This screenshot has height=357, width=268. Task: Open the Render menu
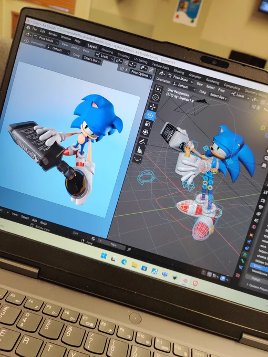(53, 34)
